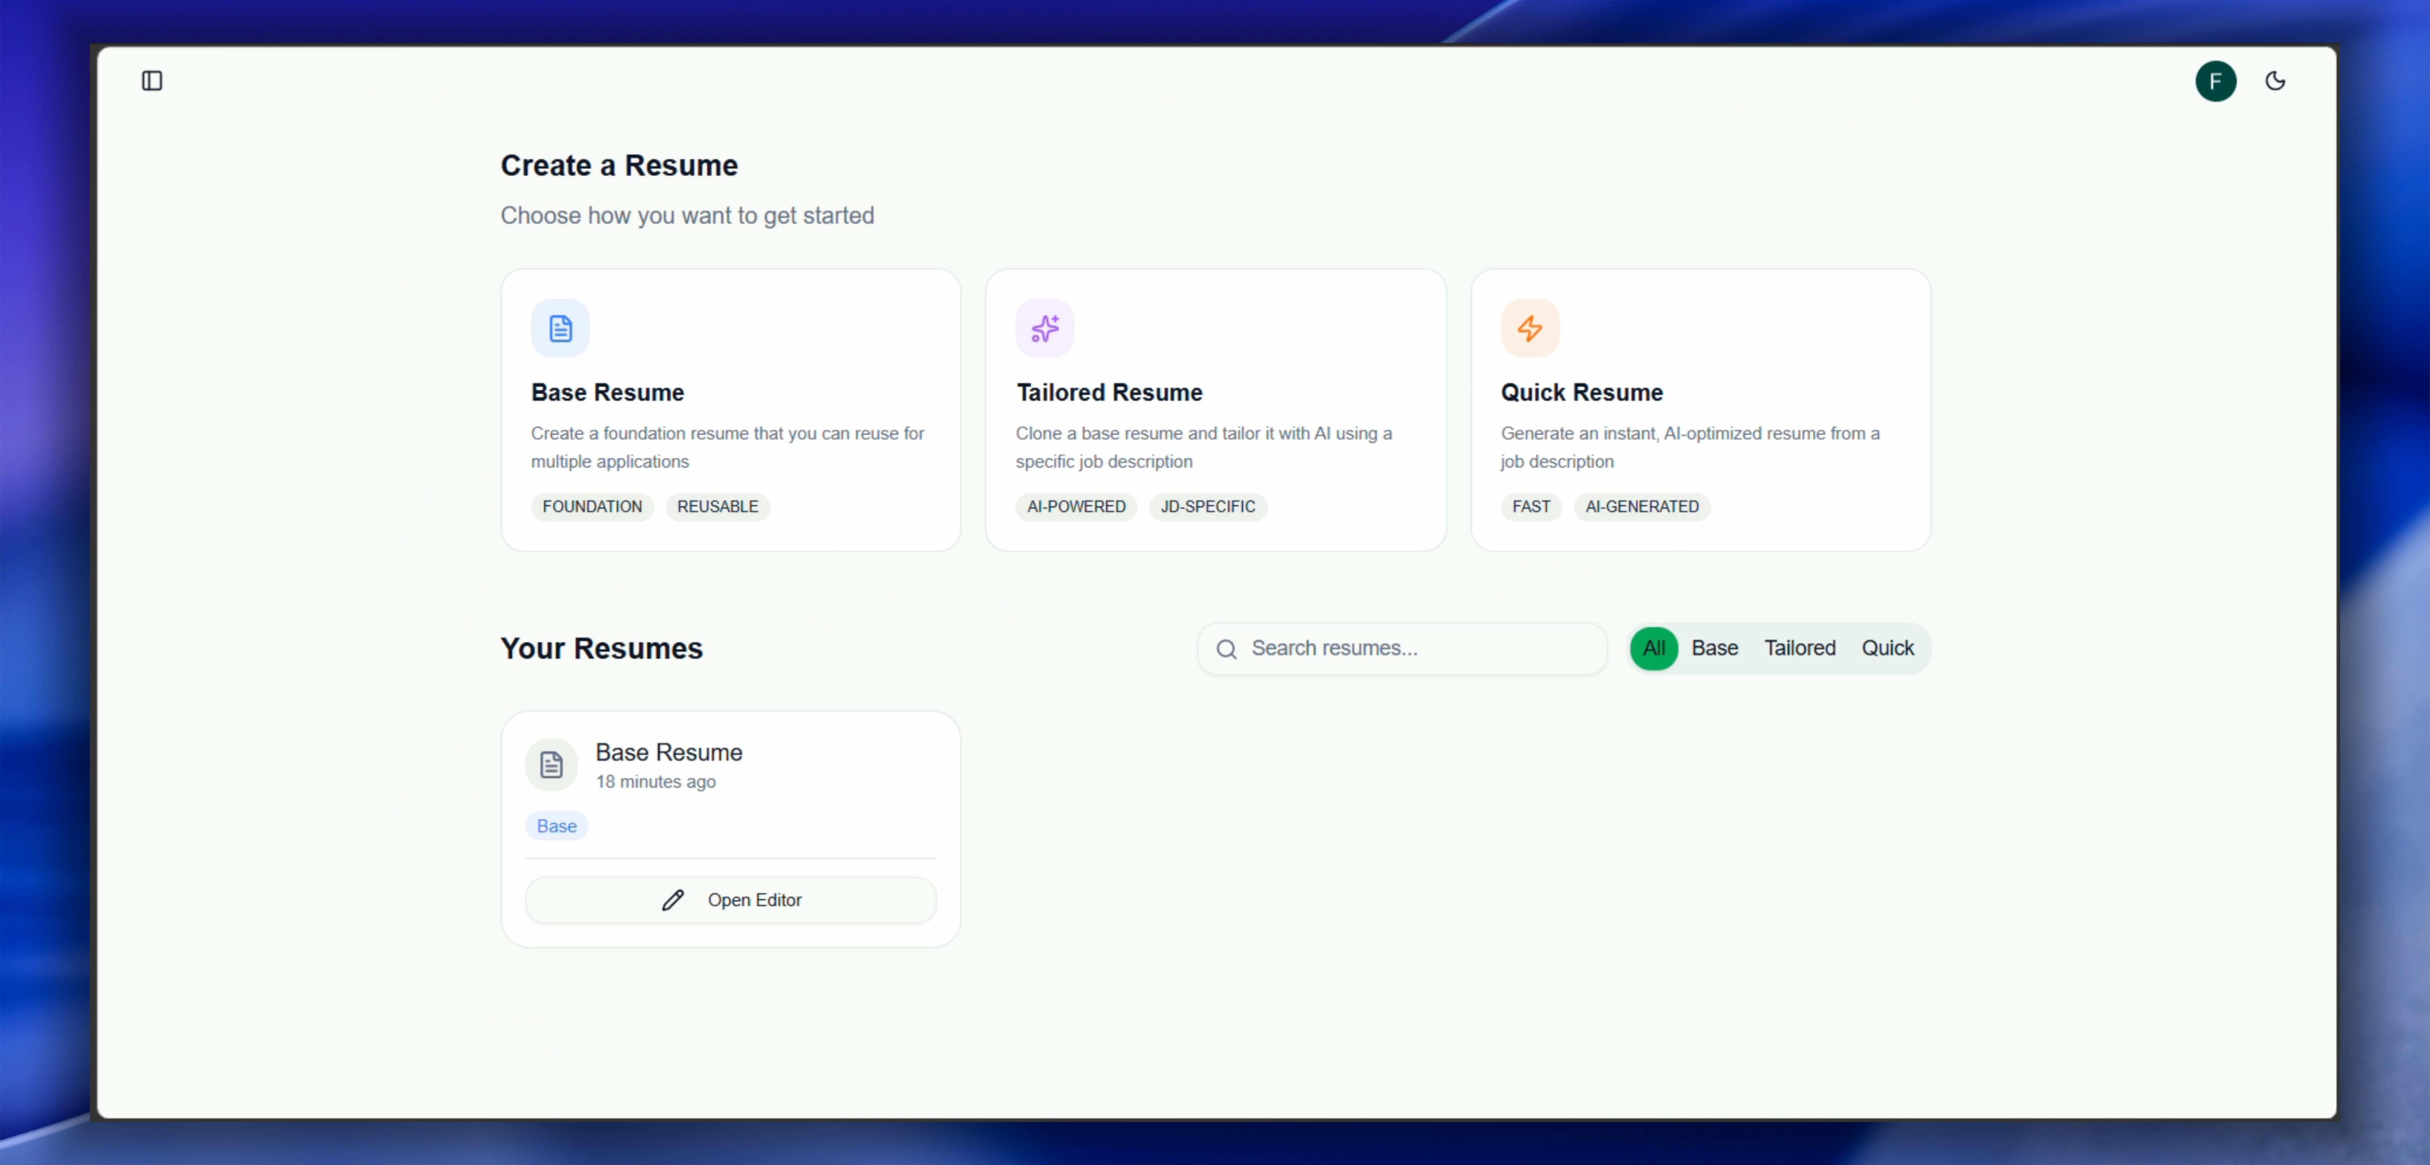Focus the Search resumes input field
The width and height of the screenshot is (2430, 1165).
click(x=1415, y=649)
